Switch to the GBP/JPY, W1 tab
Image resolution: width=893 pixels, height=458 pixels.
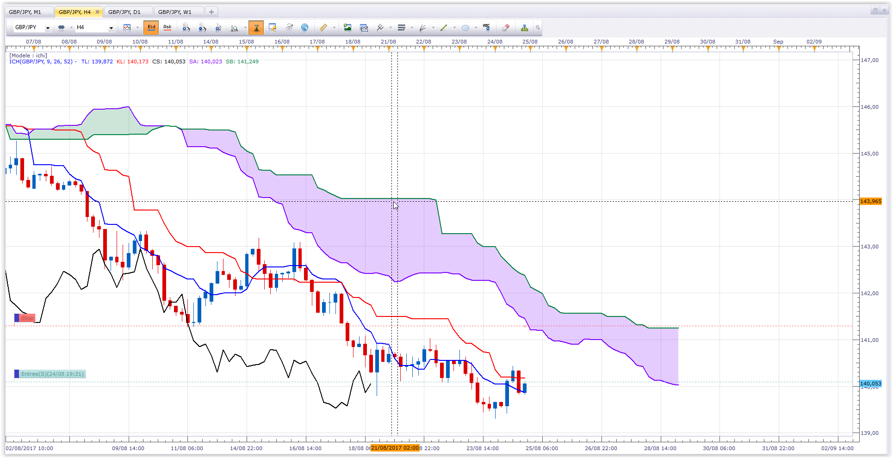(x=175, y=12)
